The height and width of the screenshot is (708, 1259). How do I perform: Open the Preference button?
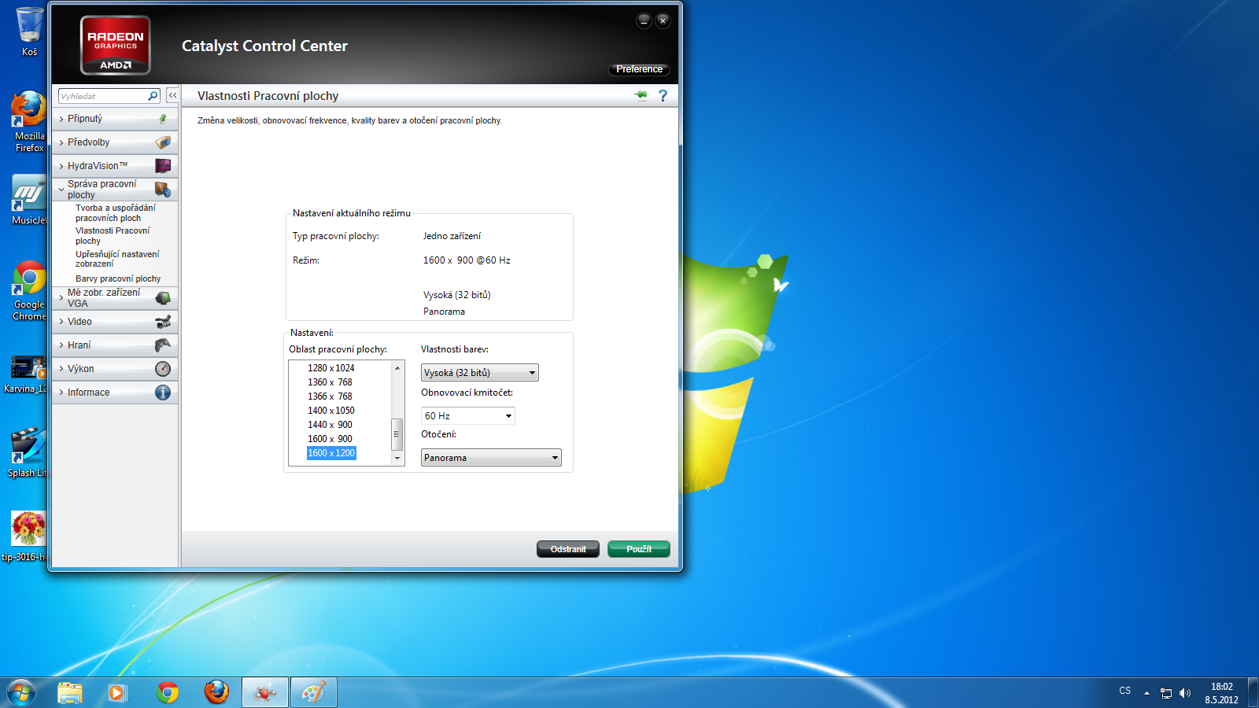(x=639, y=69)
